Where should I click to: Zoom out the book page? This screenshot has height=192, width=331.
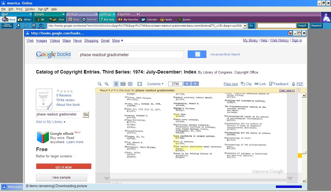(x=100, y=84)
